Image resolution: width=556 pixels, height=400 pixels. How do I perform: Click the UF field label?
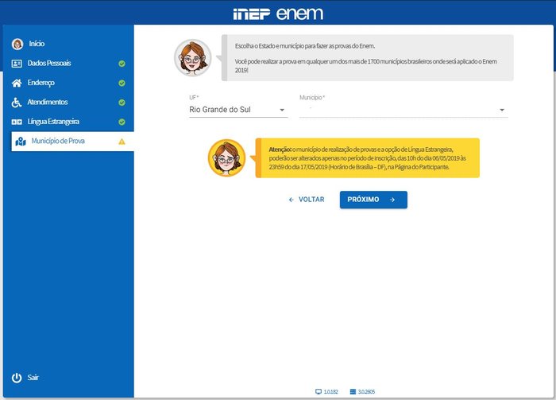pos(194,97)
